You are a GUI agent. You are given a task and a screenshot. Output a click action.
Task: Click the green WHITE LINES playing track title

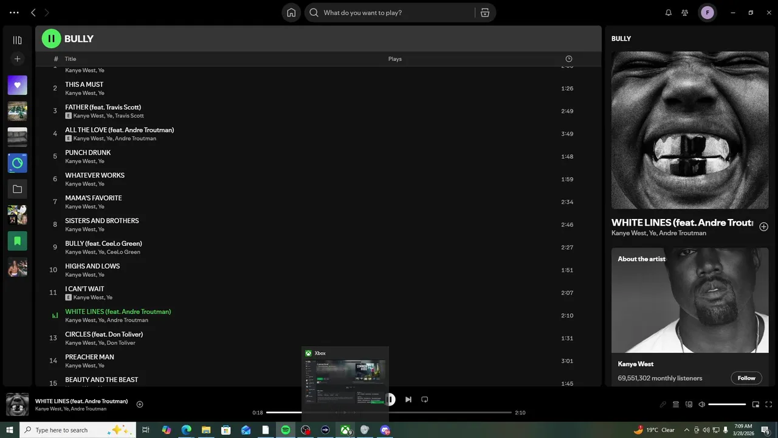(x=118, y=311)
